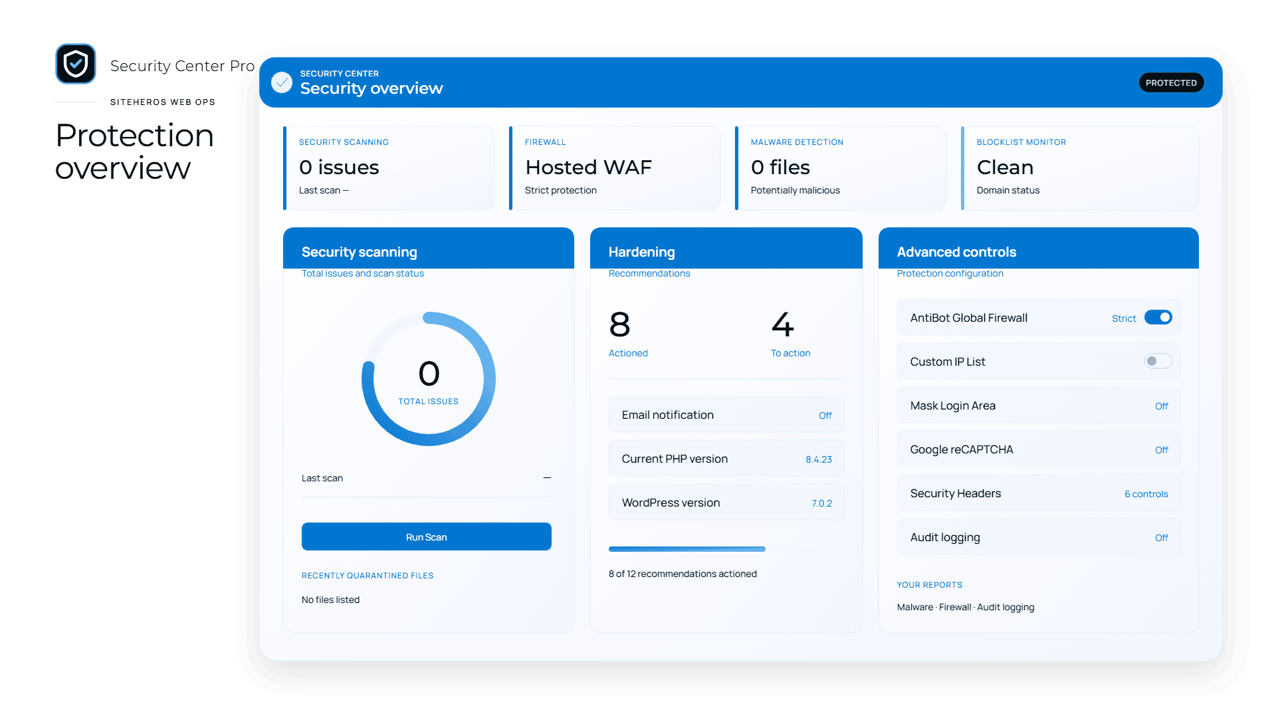Click the checkmark icon beside Security overview
Screen dimensions: 1276x718
(x=282, y=82)
